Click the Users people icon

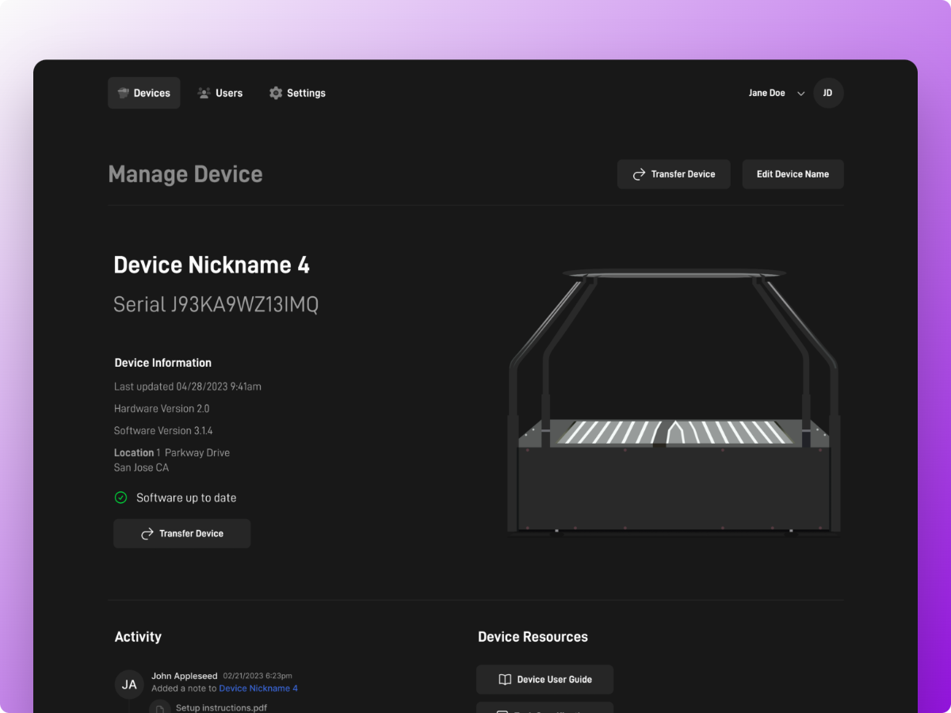203,93
